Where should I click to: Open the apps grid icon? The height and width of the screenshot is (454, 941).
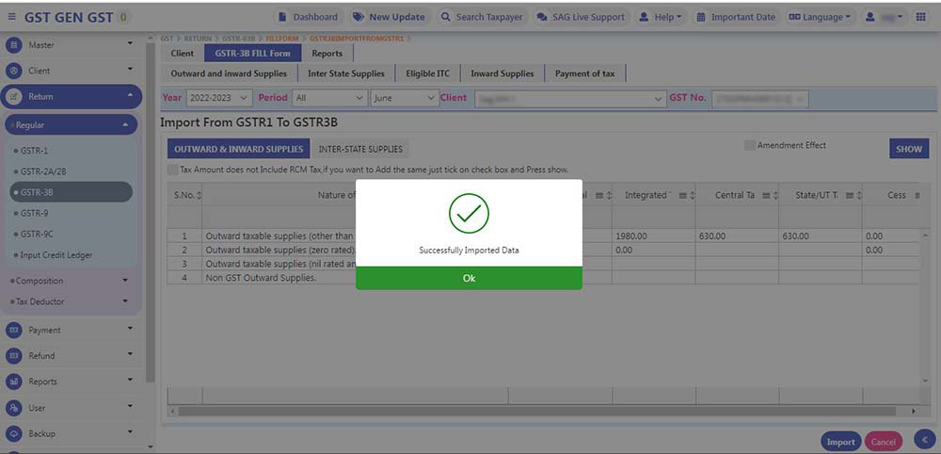tap(920, 17)
